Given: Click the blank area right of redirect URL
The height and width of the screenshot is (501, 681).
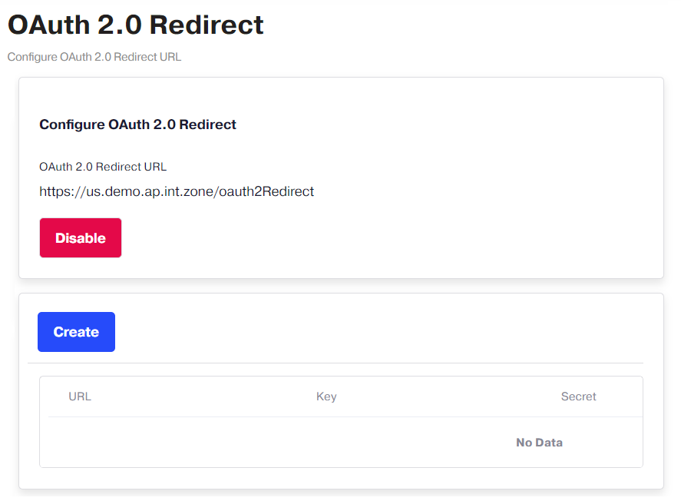Looking at the screenshot, I should 482,191.
